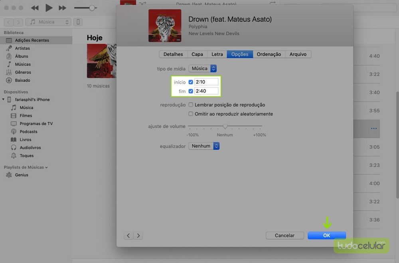Collapse the fariasphil's iPhone device tree
This screenshot has height=263, width=399.
pyautogui.click(x=4, y=100)
